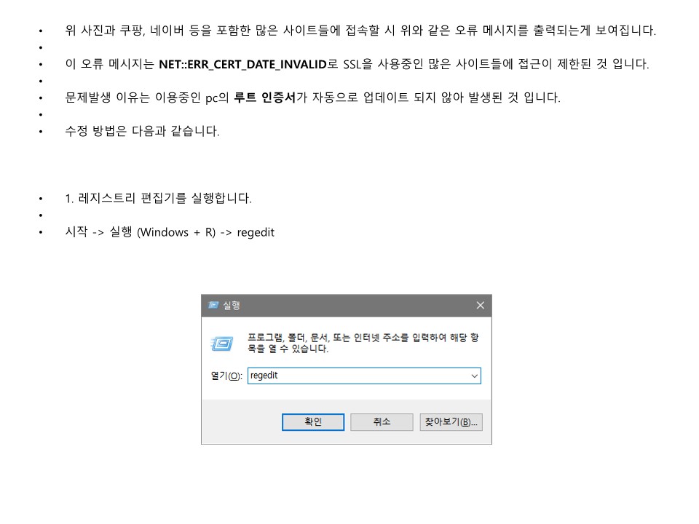Screen dimensions: 699x524
Task: Click the dialog description text starting 프로그램, 폴더
Action: pyautogui.click(x=363, y=343)
